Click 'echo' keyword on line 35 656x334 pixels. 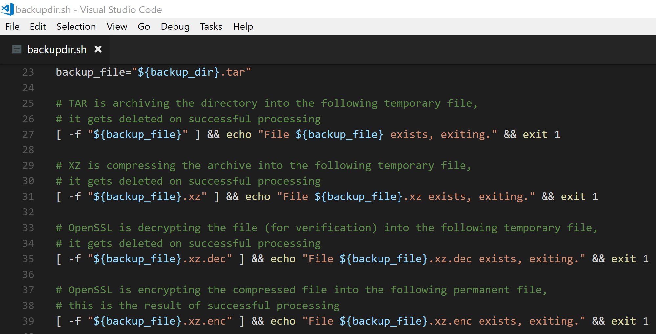point(283,259)
